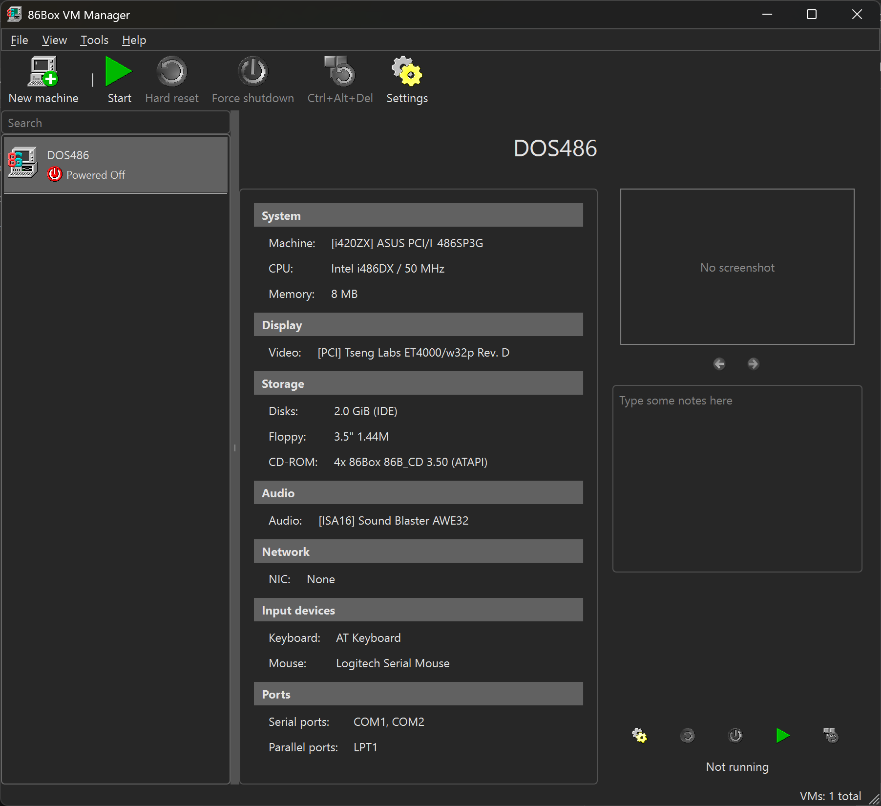
Task: Click the Tseng Labs ET4000/w32p video value
Action: [x=413, y=353]
